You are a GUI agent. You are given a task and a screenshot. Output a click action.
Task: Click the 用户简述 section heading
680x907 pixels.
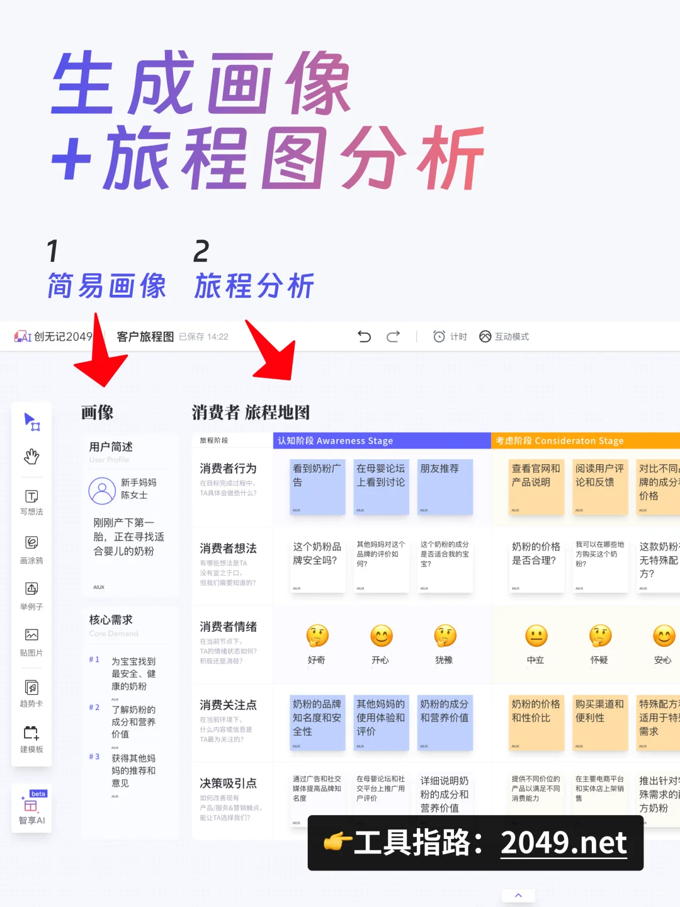(x=111, y=447)
